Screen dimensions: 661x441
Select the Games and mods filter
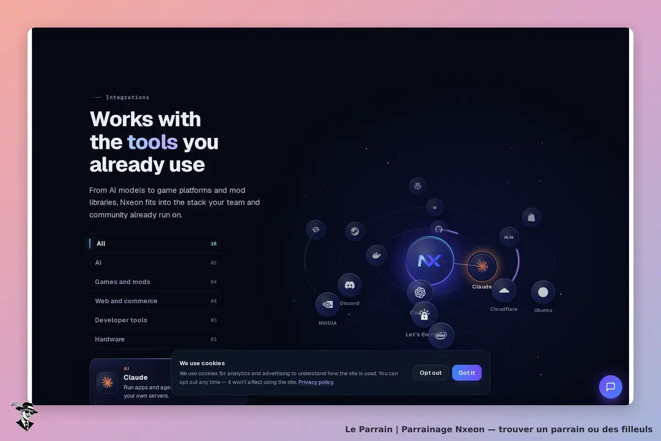click(x=156, y=282)
